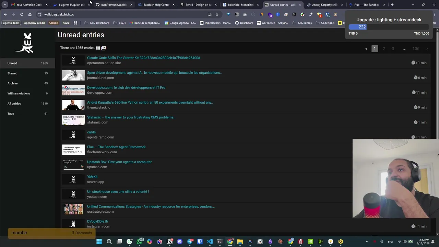Viewport: 439px width, 247px height.
Task: Open Discord from taskbar
Action: (180, 242)
